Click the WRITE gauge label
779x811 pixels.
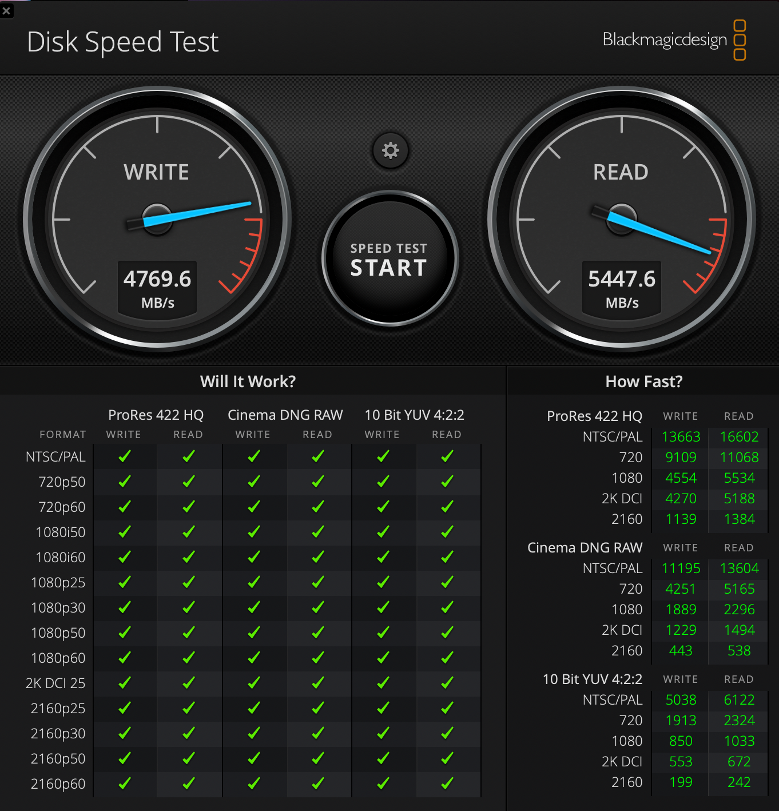(x=156, y=172)
